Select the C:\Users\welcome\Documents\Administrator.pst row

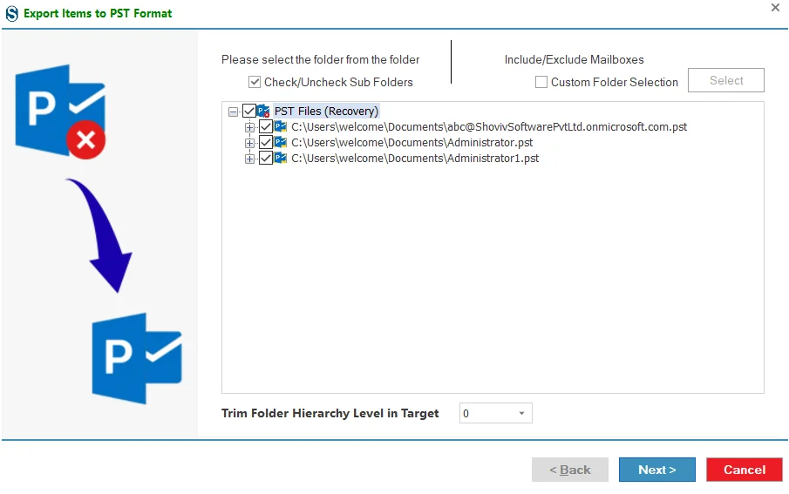[412, 142]
